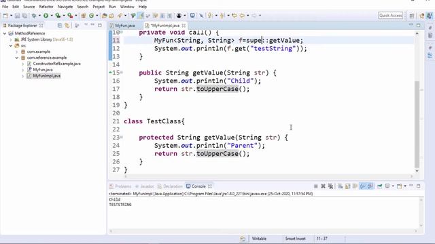Click the Open Task toolbar icon
The image size is (435, 244).
[x=111, y=16]
